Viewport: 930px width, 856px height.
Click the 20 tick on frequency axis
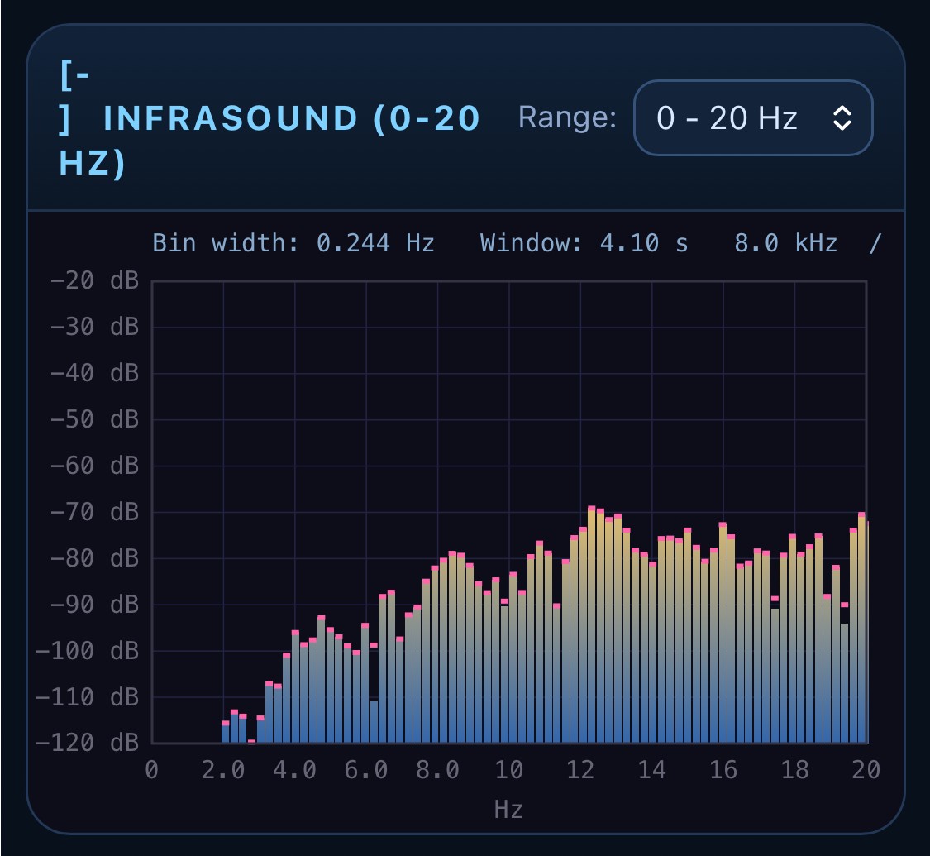point(866,770)
